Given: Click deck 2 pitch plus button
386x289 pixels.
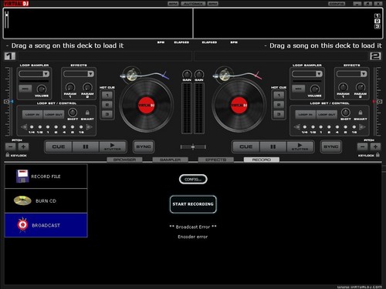Looking at the screenshot, I should pyautogui.click(x=375, y=146).
